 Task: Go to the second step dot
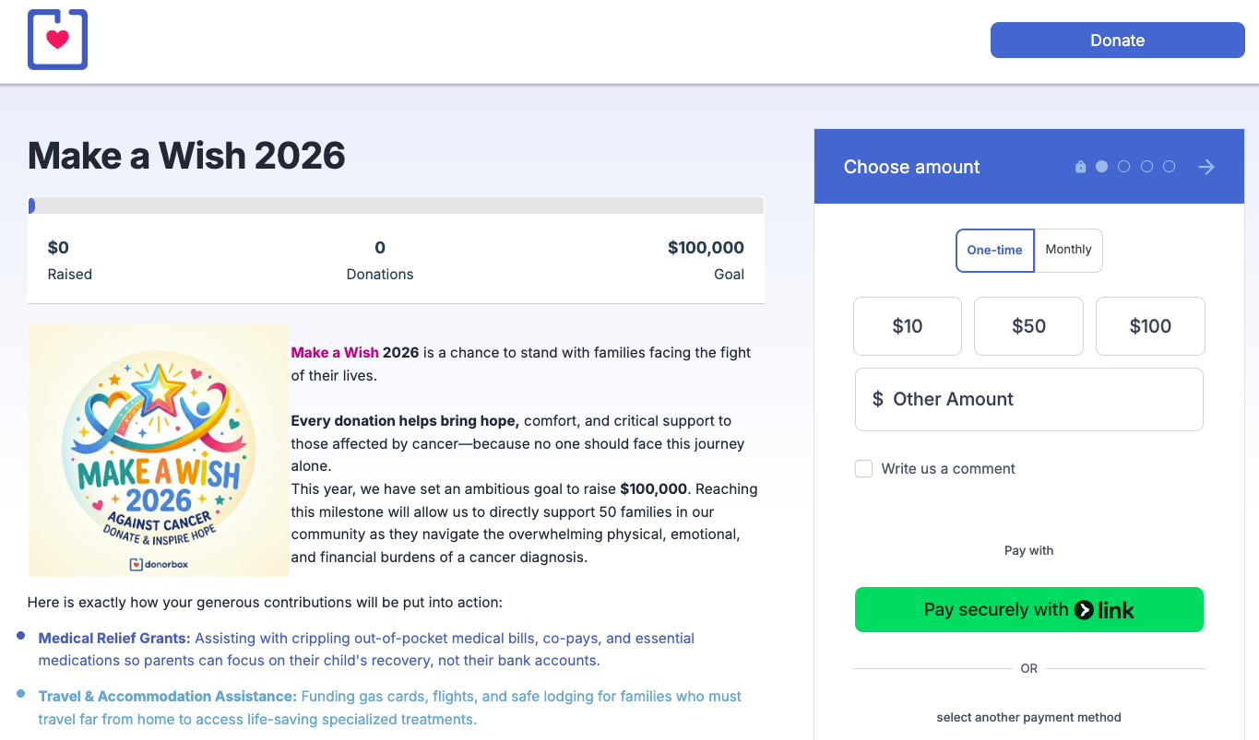click(1123, 167)
